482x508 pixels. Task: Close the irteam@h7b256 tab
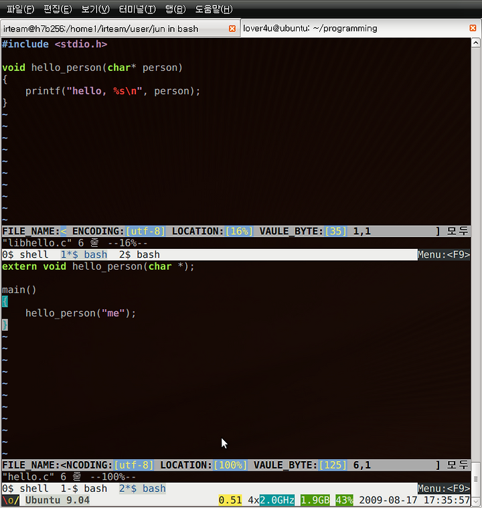232,29
